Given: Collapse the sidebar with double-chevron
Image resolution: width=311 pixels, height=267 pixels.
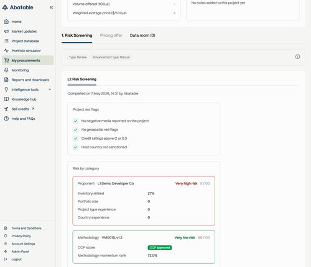Looking at the screenshot, I should pyautogui.click(x=51, y=7).
